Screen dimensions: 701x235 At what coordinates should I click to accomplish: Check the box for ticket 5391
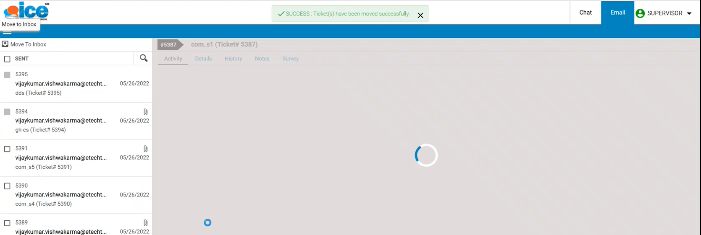(x=7, y=149)
